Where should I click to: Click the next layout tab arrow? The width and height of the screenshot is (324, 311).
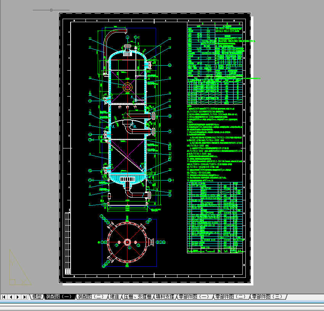click(x=18, y=297)
